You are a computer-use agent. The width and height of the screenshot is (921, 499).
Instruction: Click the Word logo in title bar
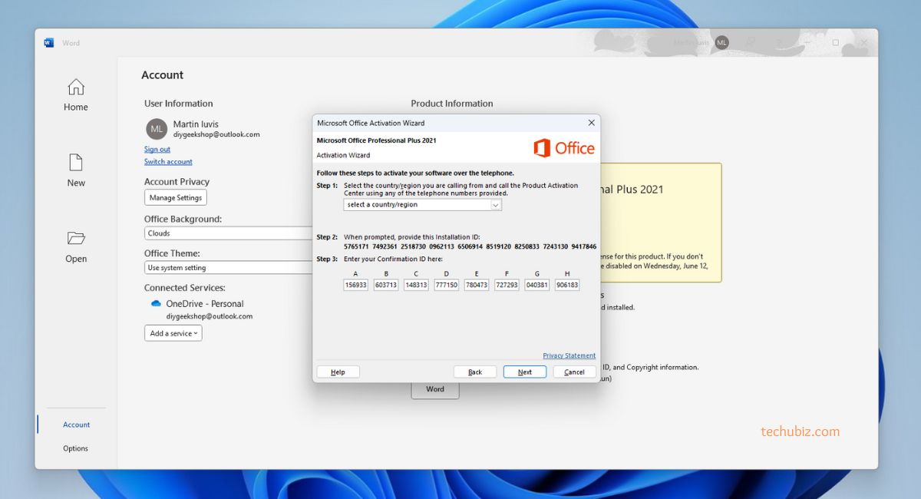point(49,43)
